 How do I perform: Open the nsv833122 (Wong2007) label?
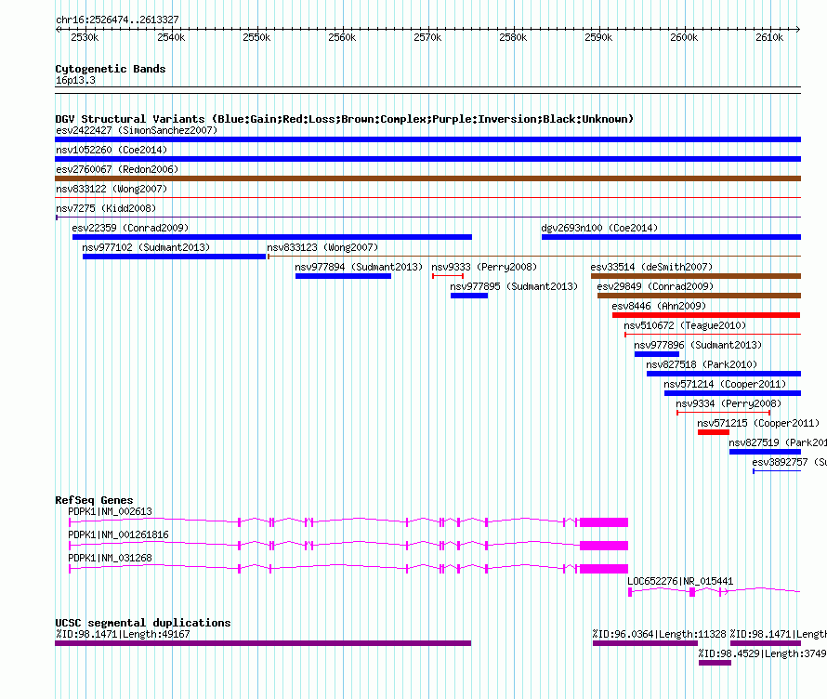coord(112,189)
